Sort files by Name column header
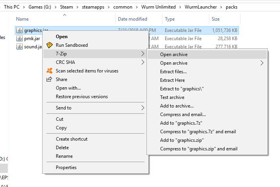This screenshot has height=187, width=280. 22,19
